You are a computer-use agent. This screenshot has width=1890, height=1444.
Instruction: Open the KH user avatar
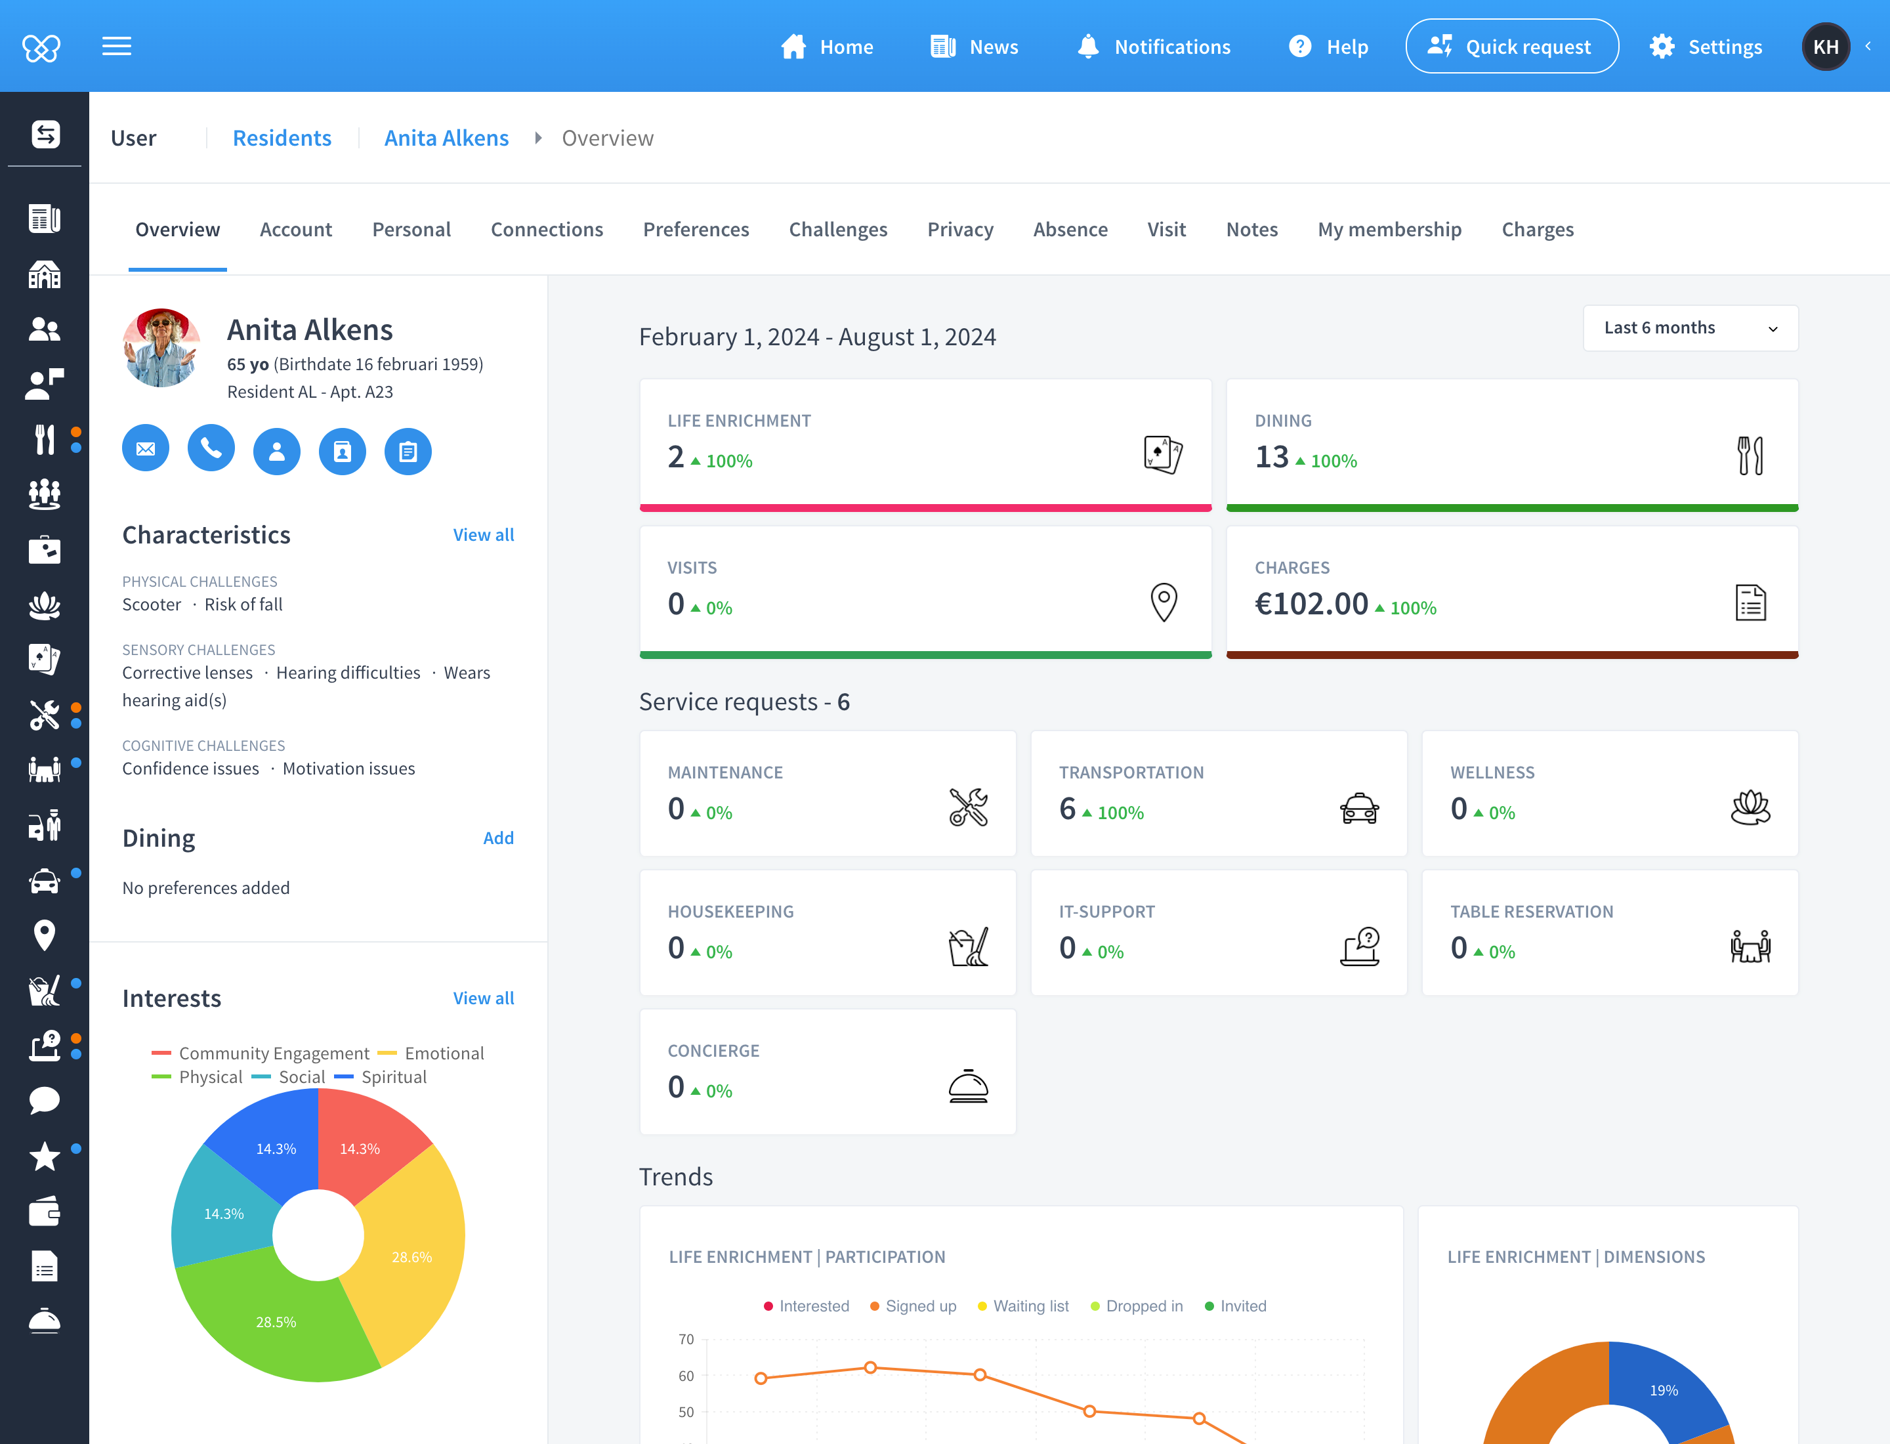click(1826, 47)
